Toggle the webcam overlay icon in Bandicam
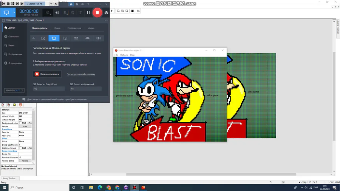Image resolution: width=340 pixels, height=191 pixels. pos(48,12)
